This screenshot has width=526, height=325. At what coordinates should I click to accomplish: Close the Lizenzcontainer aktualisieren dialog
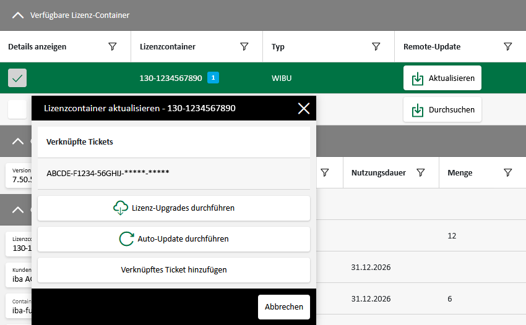[x=303, y=109]
